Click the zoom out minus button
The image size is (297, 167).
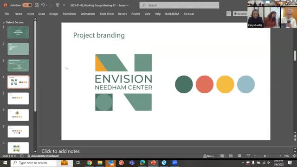pos(255,156)
